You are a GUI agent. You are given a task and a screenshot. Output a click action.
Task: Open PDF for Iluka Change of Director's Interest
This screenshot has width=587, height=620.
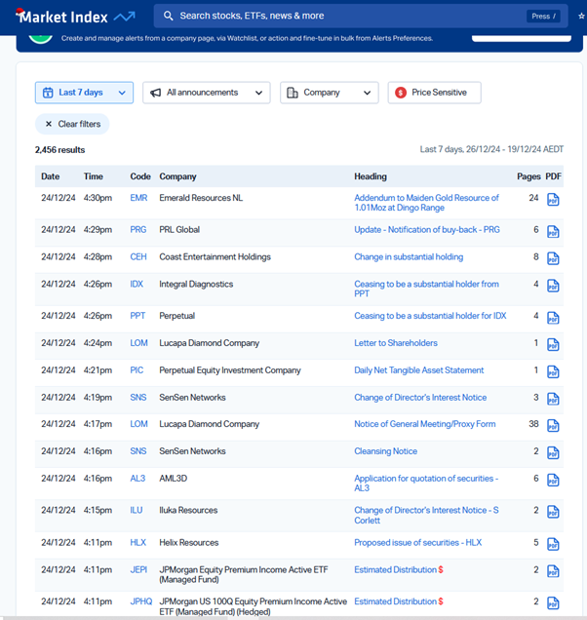click(x=553, y=512)
